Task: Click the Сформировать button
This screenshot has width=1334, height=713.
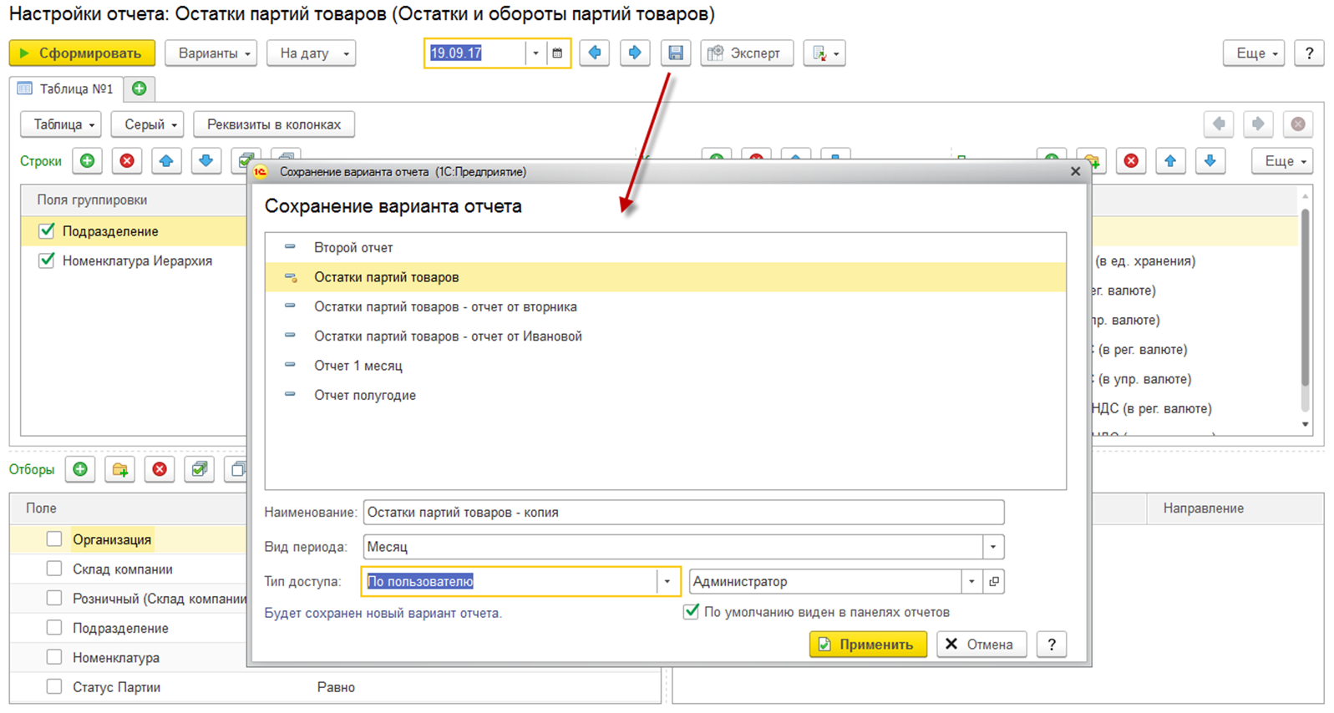Action: 82,53
